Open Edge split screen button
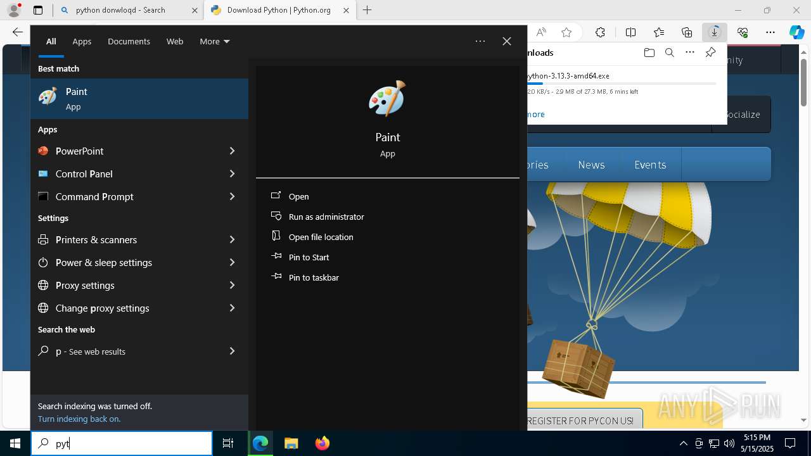 630,32
